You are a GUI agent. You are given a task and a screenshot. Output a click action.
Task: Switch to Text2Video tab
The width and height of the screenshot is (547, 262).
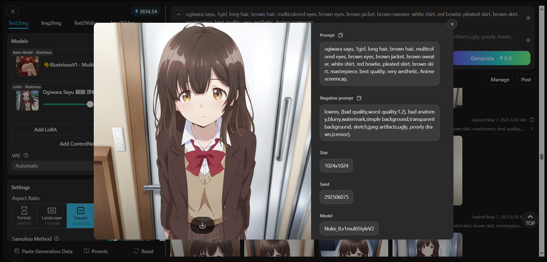(86, 23)
